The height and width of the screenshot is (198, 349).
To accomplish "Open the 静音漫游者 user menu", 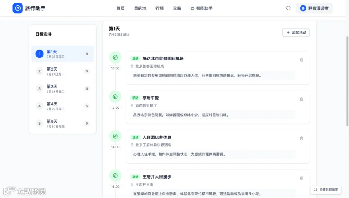I will 314,8.
